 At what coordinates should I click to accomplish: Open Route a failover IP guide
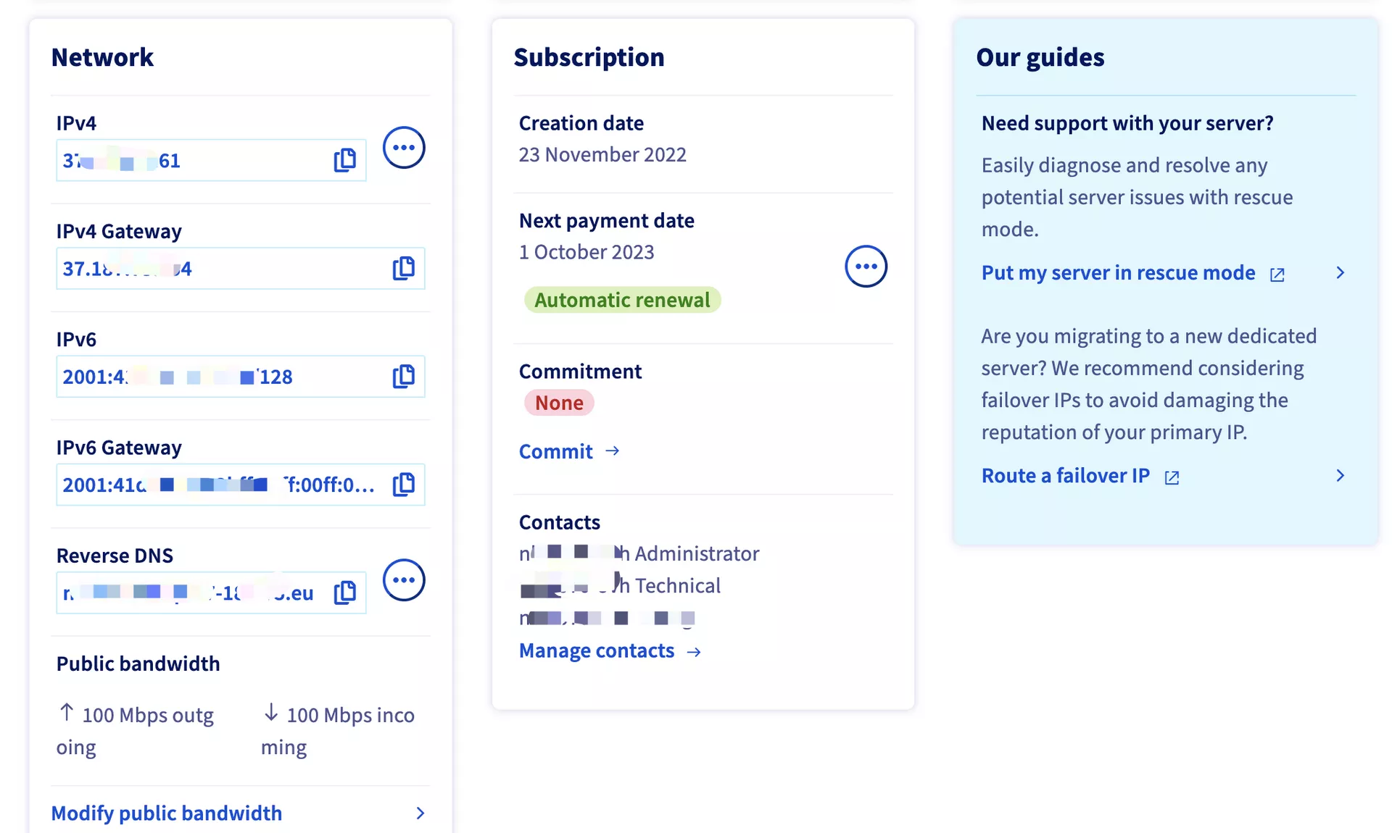1065,476
